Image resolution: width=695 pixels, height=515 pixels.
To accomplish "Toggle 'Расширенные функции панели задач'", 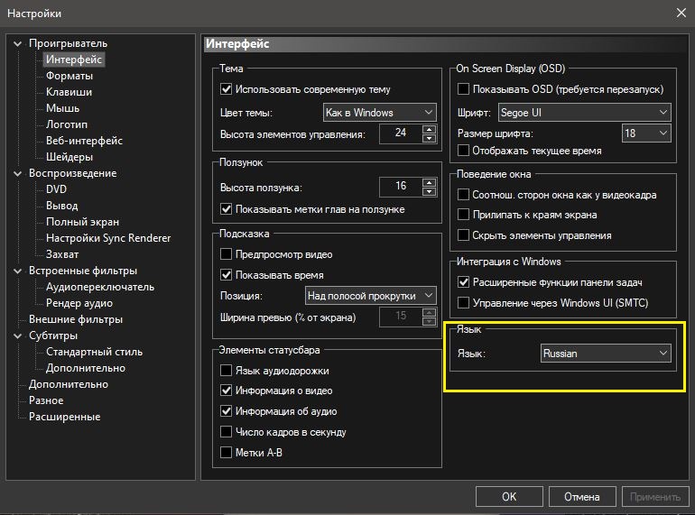I will point(463,282).
